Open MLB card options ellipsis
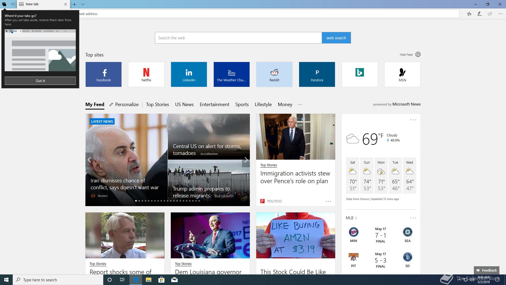506x285 pixels. pyautogui.click(x=413, y=218)
